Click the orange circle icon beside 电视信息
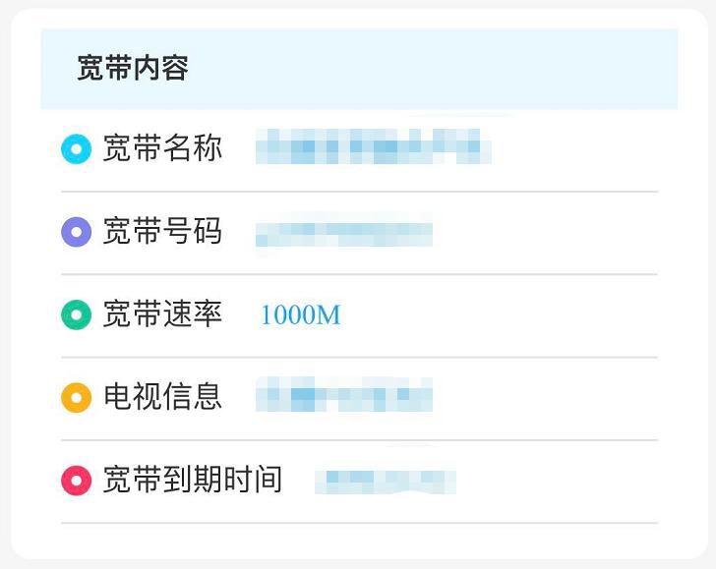 click(76, 398)
